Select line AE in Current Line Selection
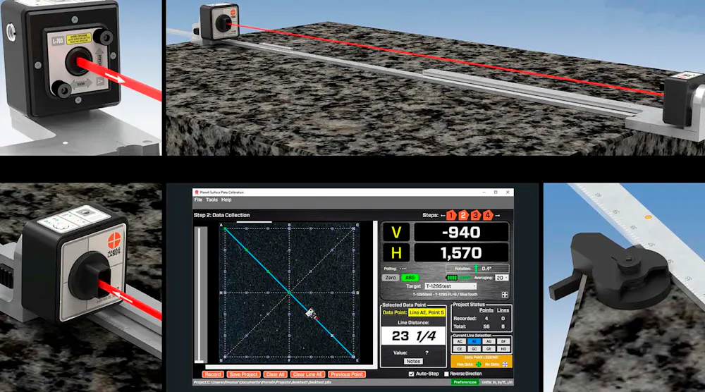This screenshot has width=705, height=392. coord(474,342)
